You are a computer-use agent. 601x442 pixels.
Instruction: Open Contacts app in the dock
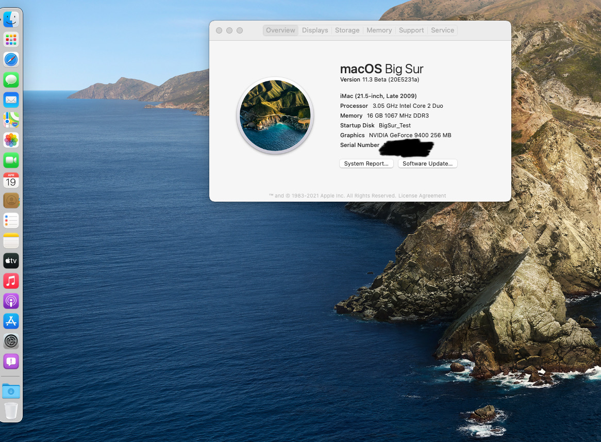(11, 200)
